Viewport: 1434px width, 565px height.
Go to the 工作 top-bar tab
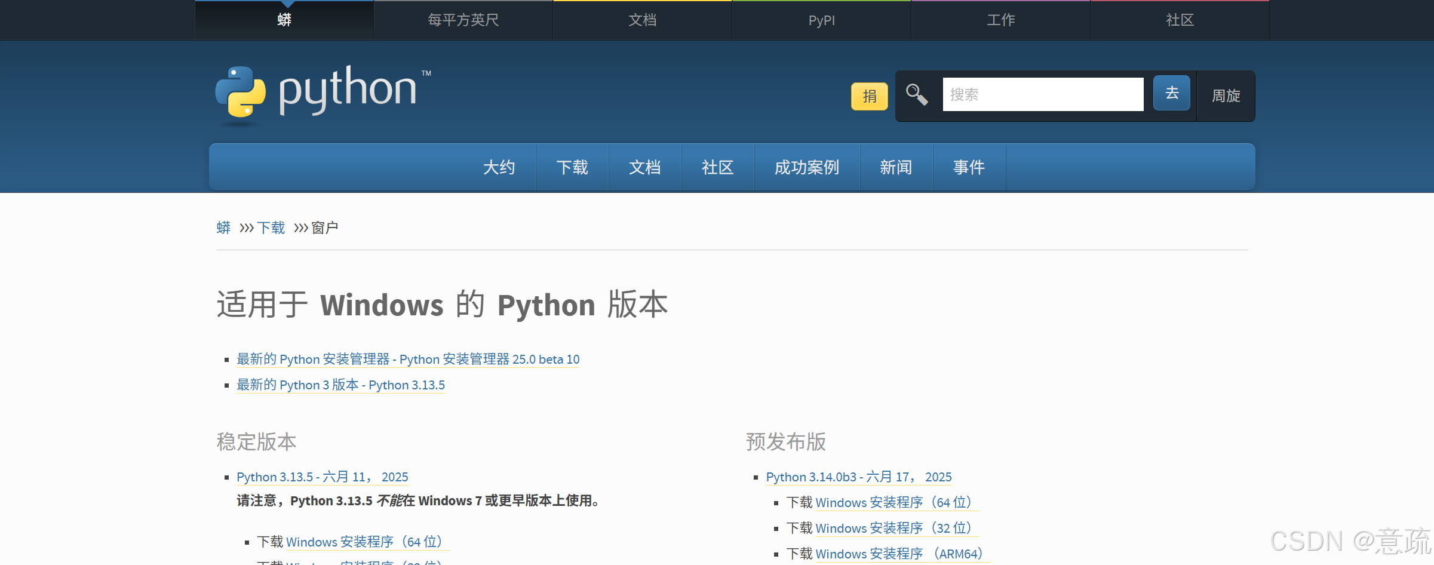tap(1001, 20)
